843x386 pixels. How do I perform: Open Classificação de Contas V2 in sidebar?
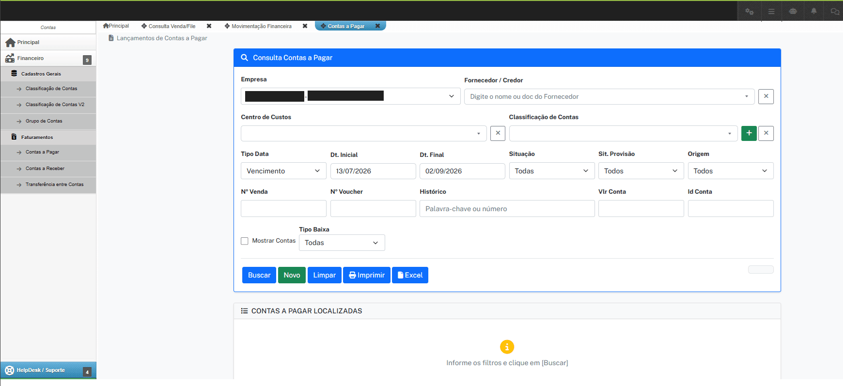tap(48, 105)
